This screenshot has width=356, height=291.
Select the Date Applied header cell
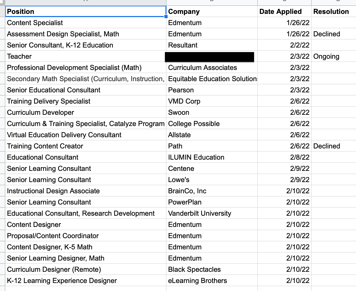[284, 11]
